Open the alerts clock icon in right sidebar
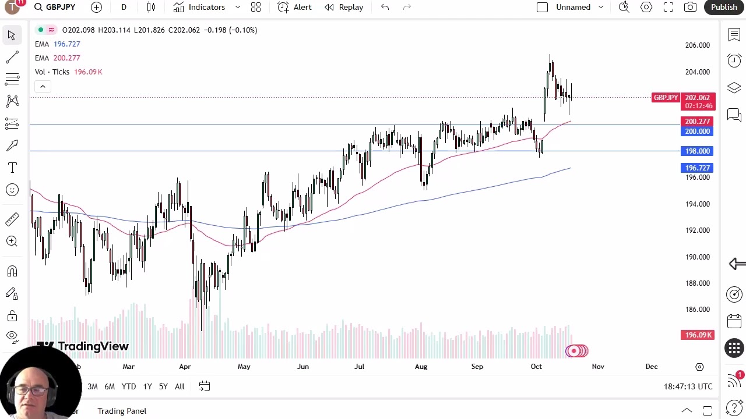This screenshot has width=746, height=419. 734,61
